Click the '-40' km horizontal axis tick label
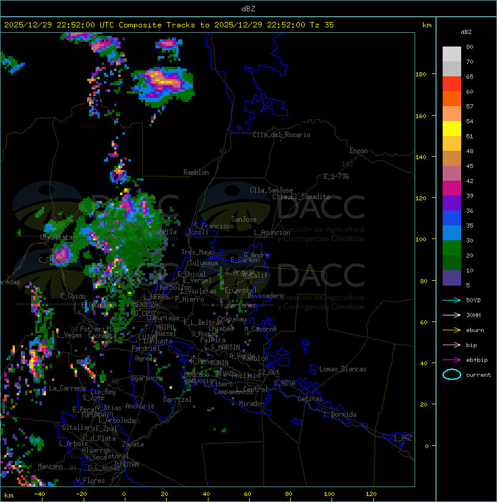This screenshot has height=502, width=497. [39, 494]
